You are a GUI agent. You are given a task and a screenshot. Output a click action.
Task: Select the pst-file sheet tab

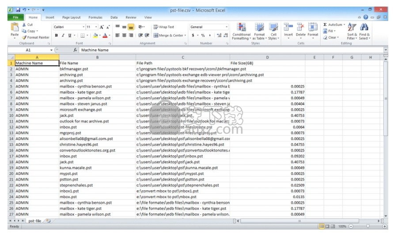pos(35,221)
